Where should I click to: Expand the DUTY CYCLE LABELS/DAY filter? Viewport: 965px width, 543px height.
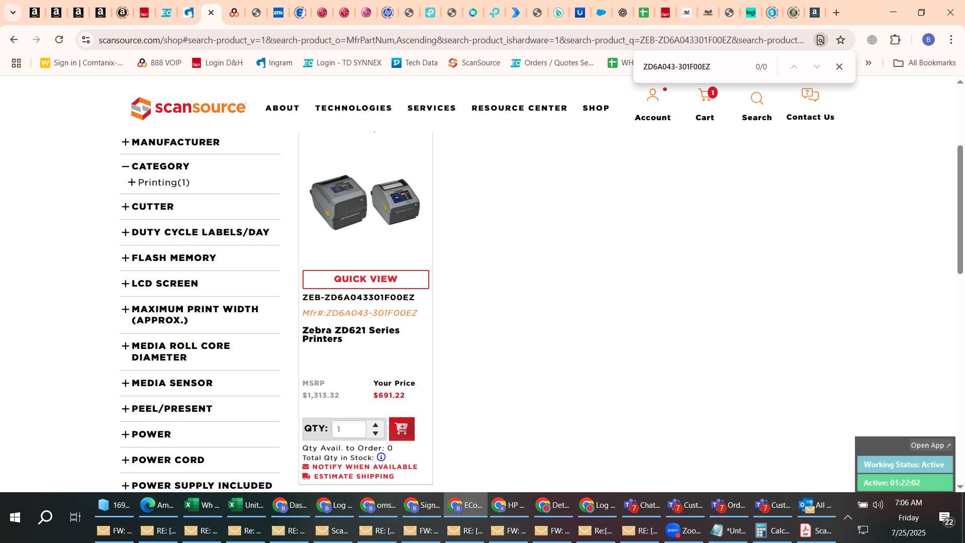click(x=196, y=232)
